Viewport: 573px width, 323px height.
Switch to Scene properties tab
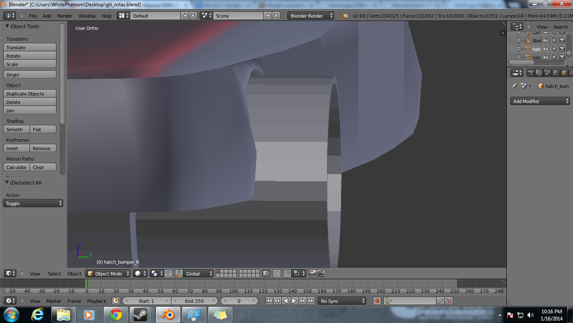[x=547, y=73]
